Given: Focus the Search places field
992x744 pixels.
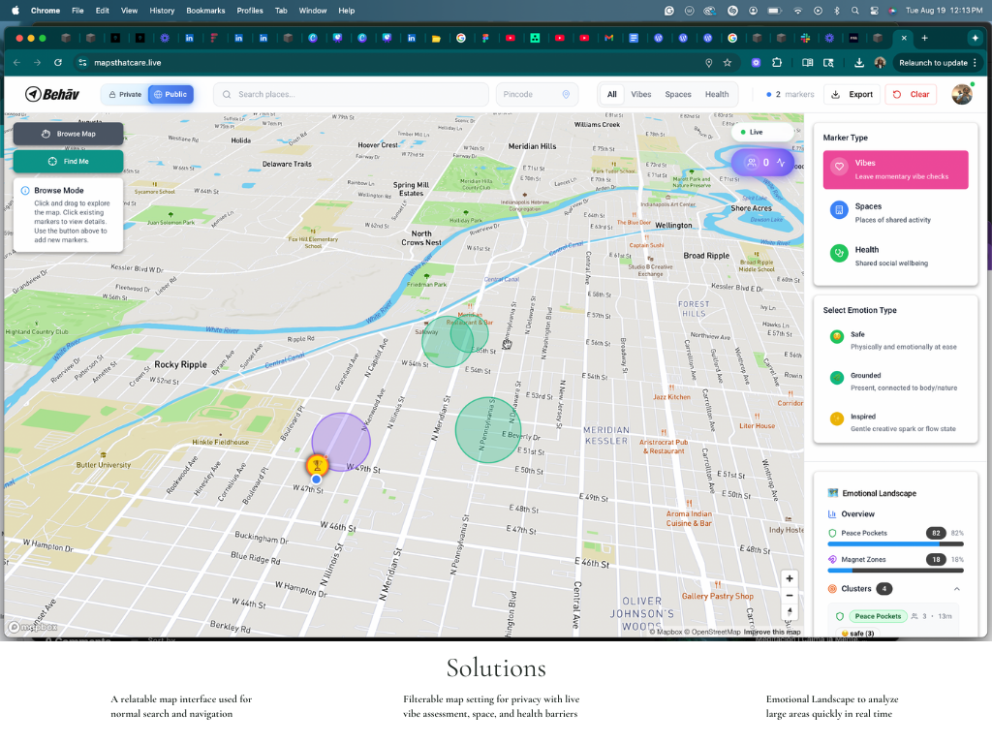Looking at the screenshot, I should point(351,94).
